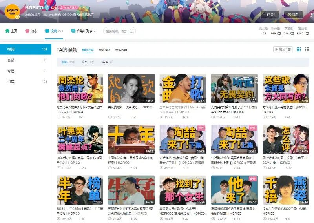Image resolution: width=314 pixels, height=223 pixels.
Task: Open title link 20年后才听懂叶惠美
Action: point(79,160)
